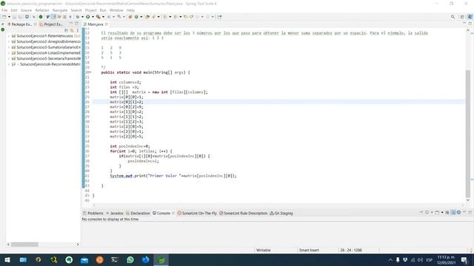Click the Open Perspective icon
Viewport: 474px width, 266px height.
pos(462,17)
